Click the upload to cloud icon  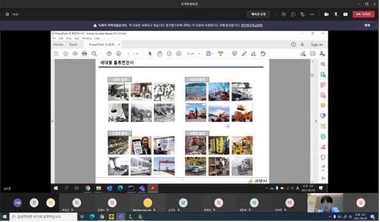pyautogui.click(x=75, y=53)
